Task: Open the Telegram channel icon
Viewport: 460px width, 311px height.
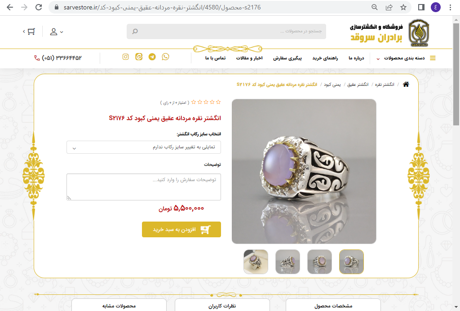Action: coord(152,57)
